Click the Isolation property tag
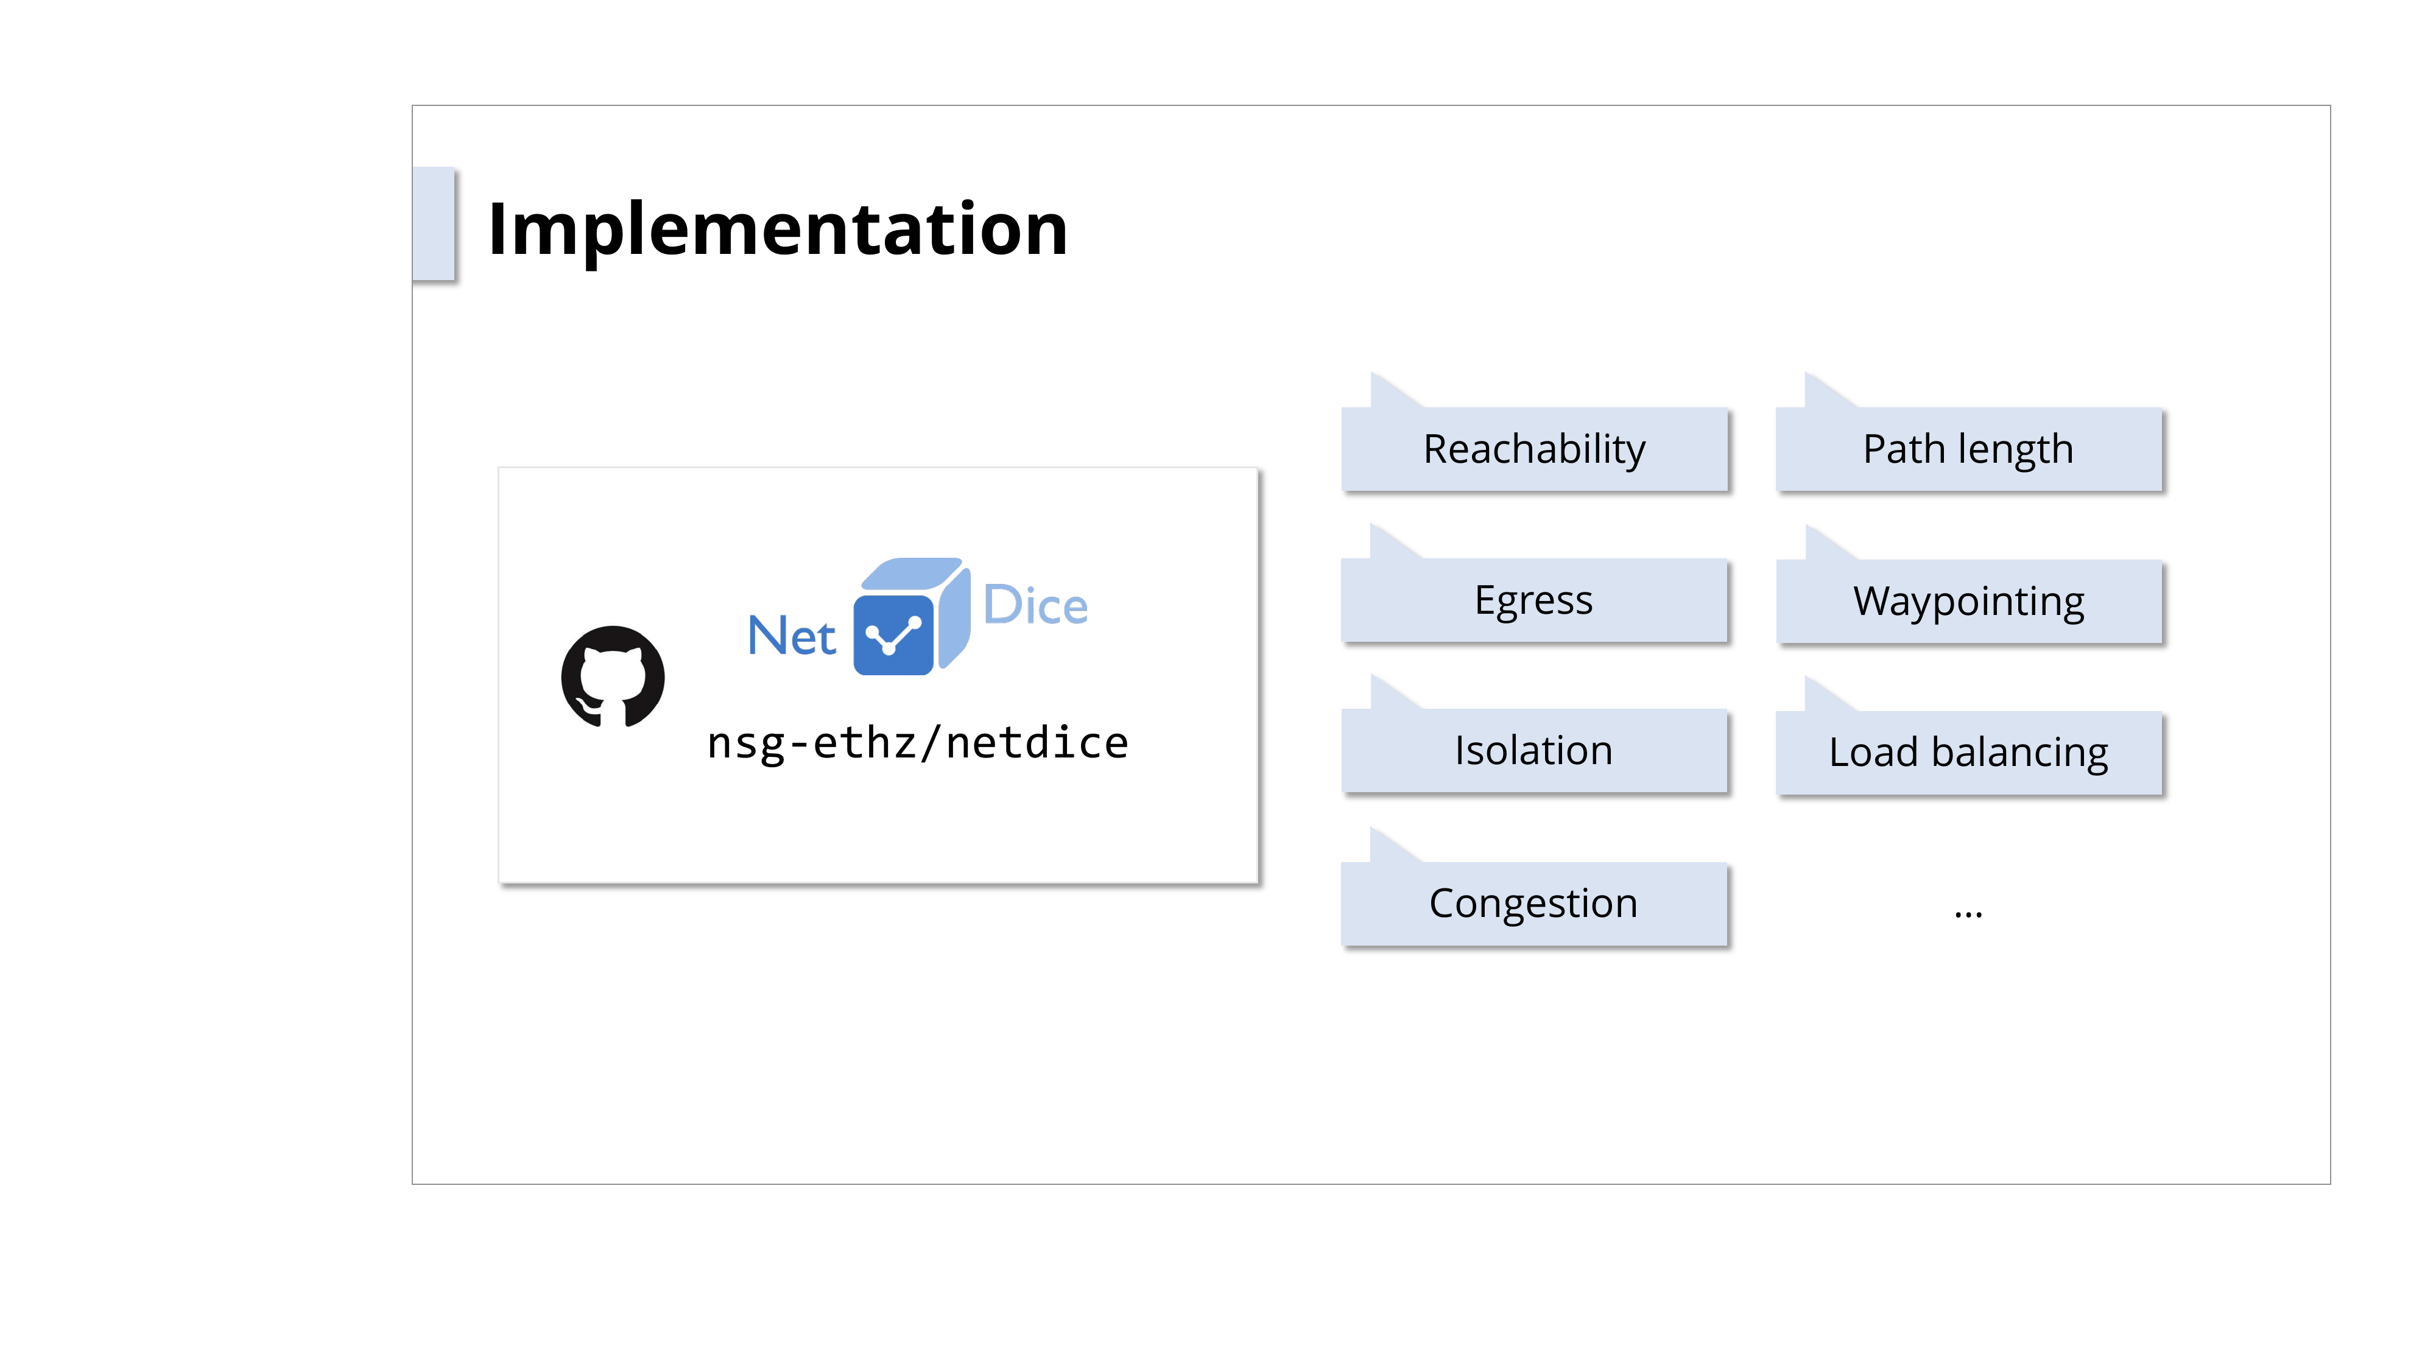Screen dimensions: 2436x1370 1534,751
